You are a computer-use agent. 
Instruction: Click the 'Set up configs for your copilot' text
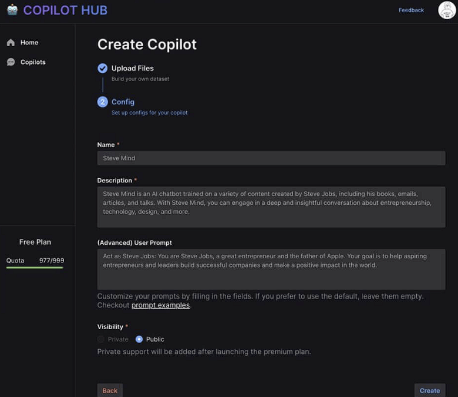[149, 113]
